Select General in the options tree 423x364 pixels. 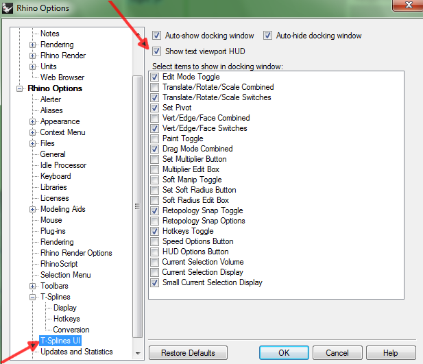point(53,154)
